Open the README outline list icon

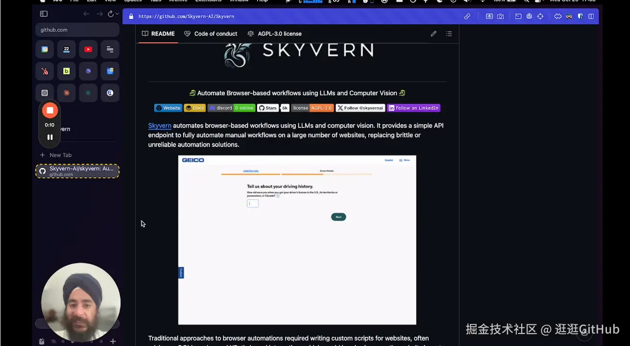click(449, 34)
